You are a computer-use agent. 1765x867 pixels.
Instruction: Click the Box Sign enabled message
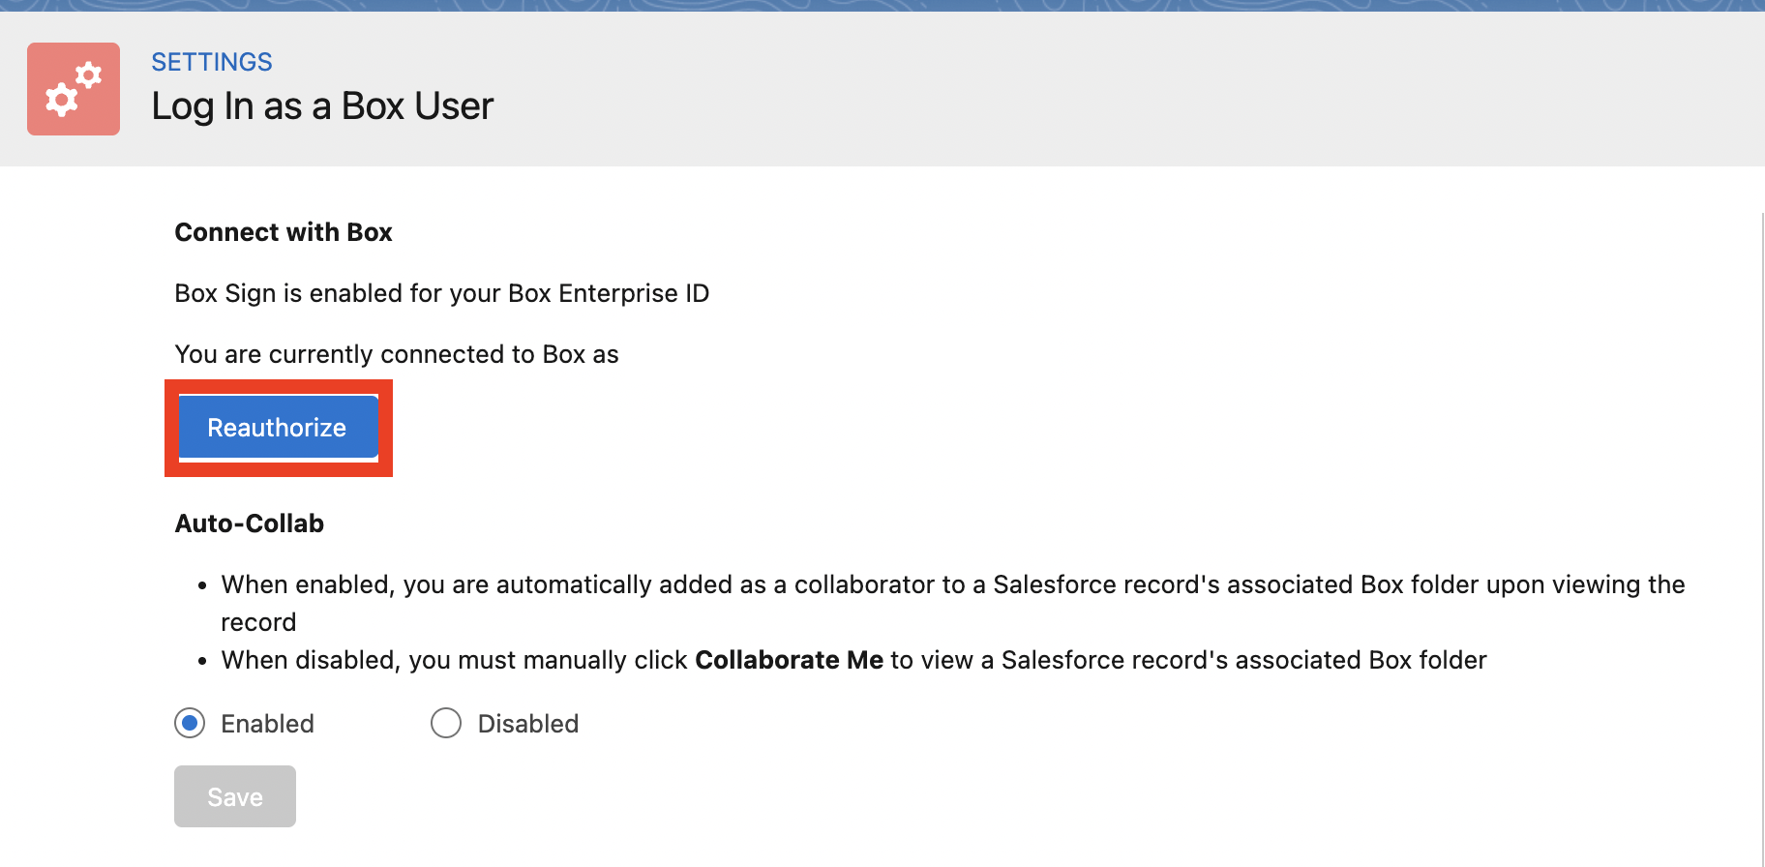(x=442, y=293)
